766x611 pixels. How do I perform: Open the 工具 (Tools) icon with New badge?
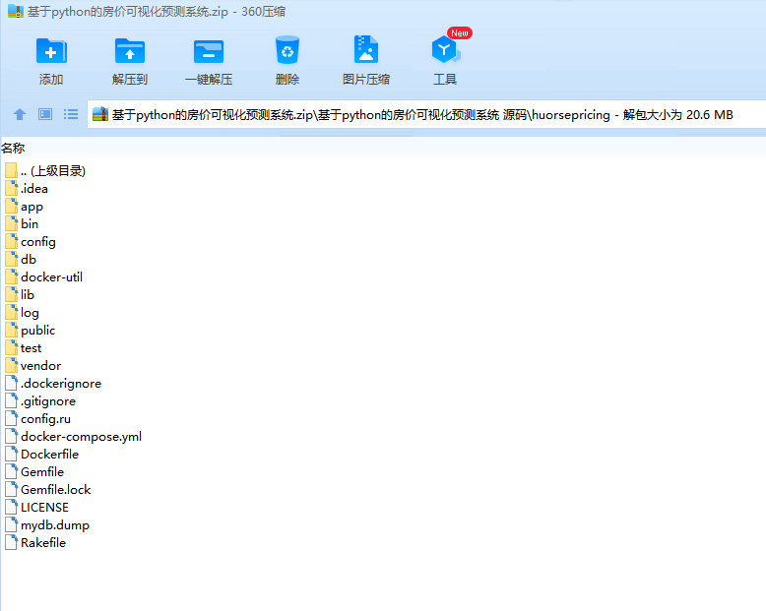[x=446, y=49]
